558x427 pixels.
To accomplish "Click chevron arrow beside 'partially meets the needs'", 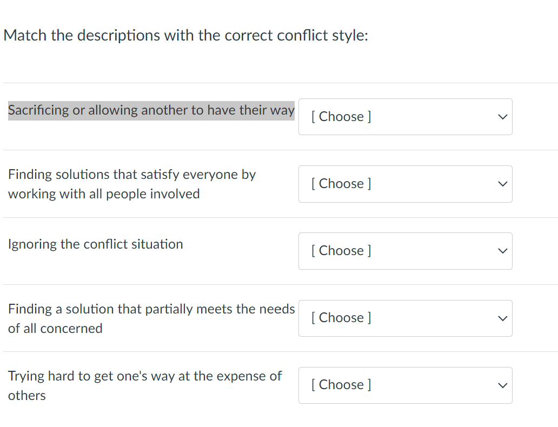I will coord(502,318).
